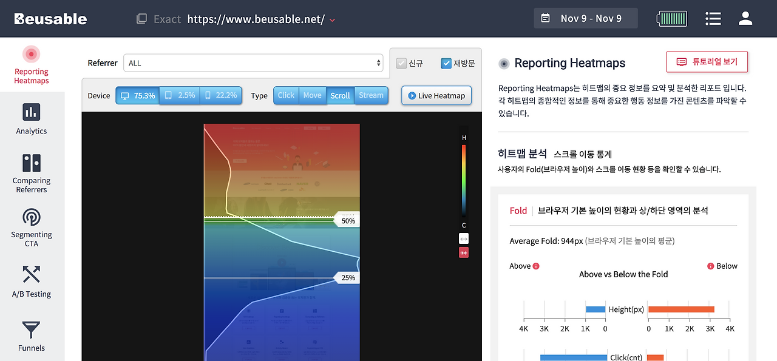This screenshot has height=361, width=777.
Task: Open the user profile icon
Action: 745,18
